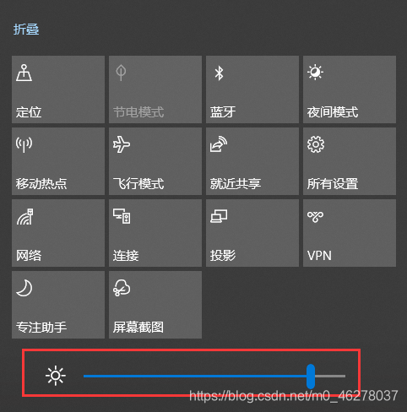Click the Bluetooth symbol icon
The height and width of the screenshot is (412, 407).
coord(219,73)
